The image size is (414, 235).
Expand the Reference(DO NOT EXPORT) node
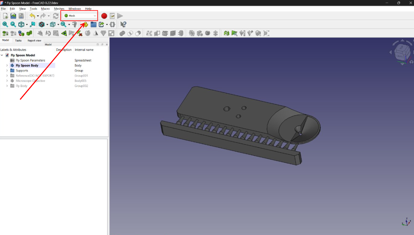coord(7,76)
